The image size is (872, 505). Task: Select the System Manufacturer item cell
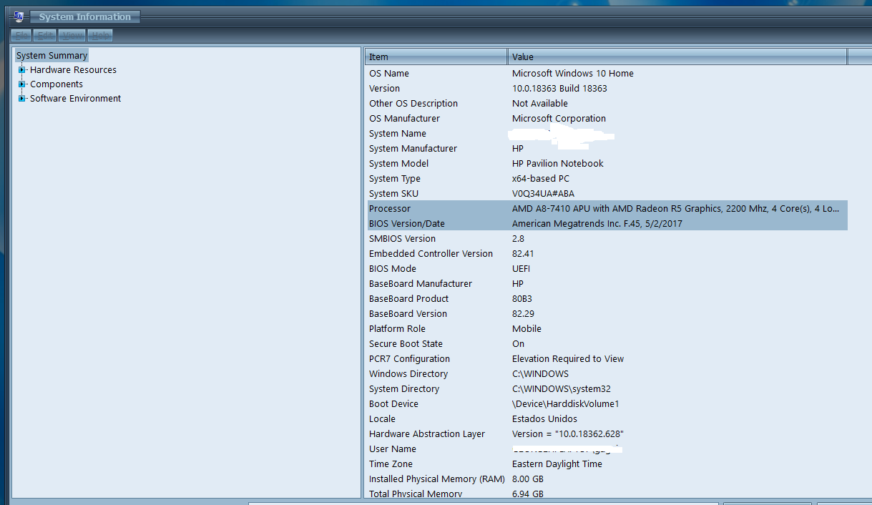point(413,149)
